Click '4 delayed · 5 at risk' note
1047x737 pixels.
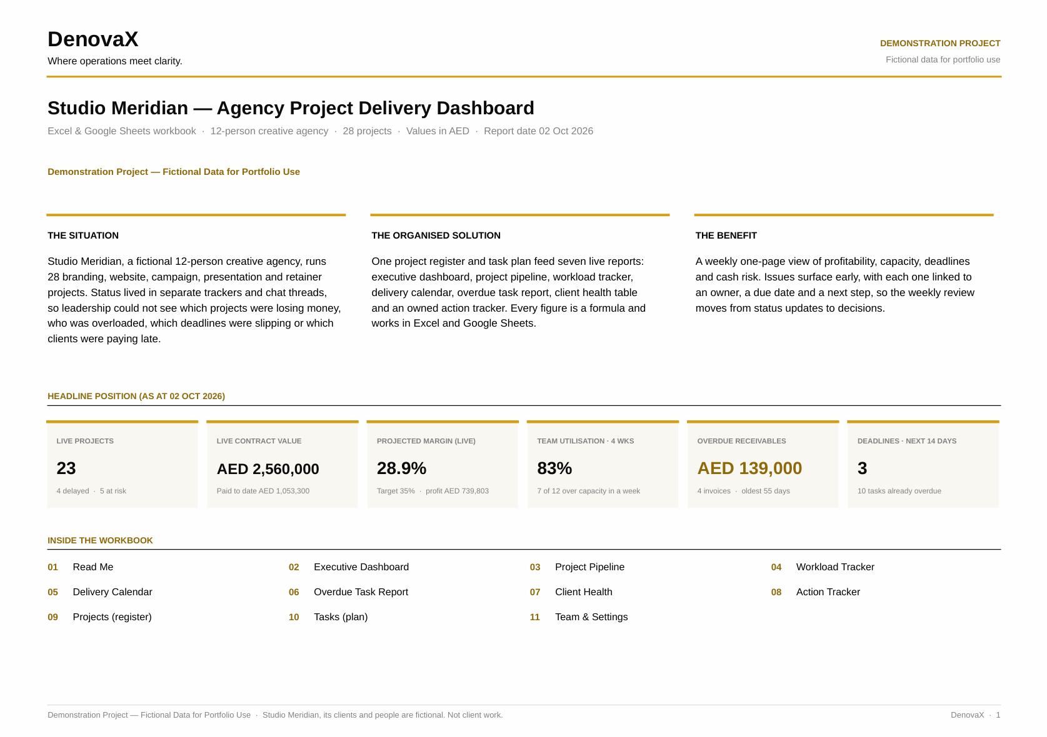coord(91,491)
